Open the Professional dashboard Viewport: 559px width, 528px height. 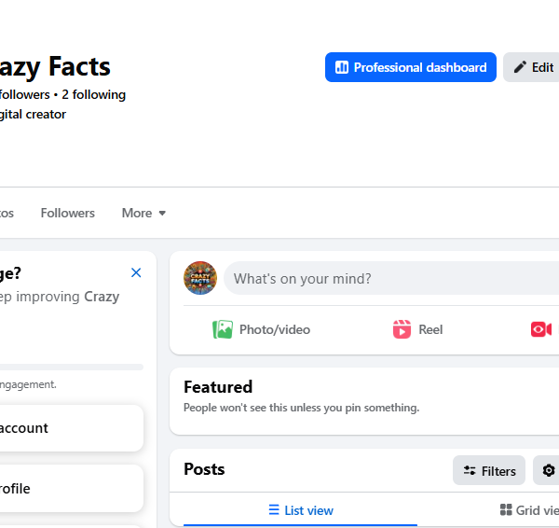[x=410, y=67]
